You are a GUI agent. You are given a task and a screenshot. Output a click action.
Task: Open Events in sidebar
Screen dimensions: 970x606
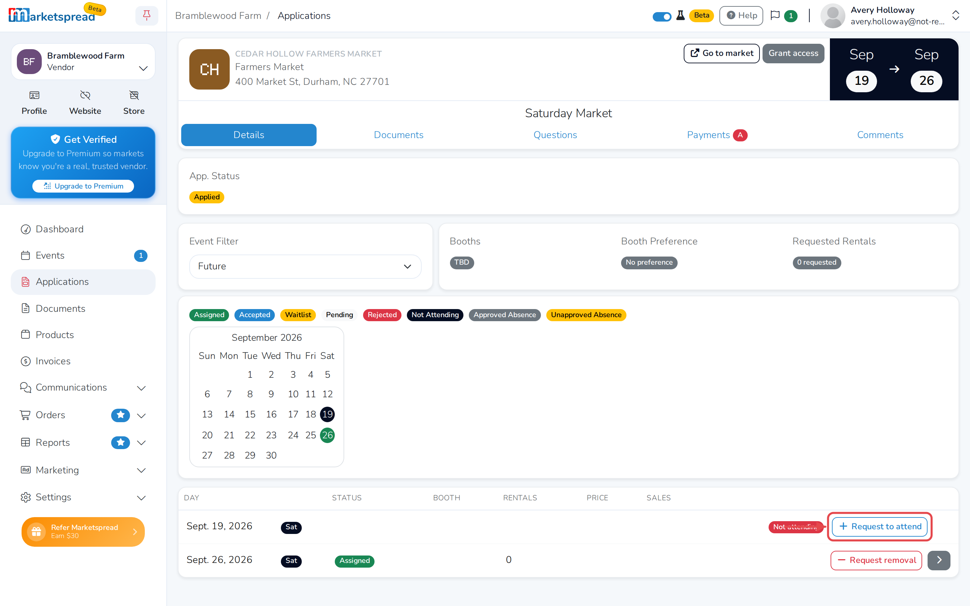pyautogui.click(x=83, y=255)
